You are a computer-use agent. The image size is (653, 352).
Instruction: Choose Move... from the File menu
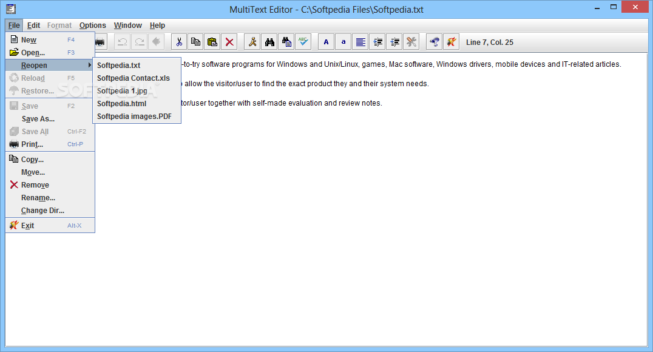(x=50, y=172)
